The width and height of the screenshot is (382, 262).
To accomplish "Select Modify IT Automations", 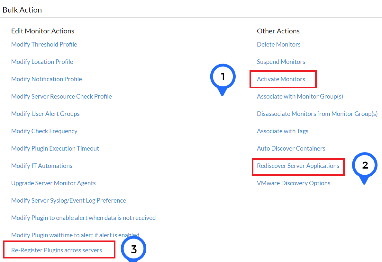I will [x=42, y=166].
